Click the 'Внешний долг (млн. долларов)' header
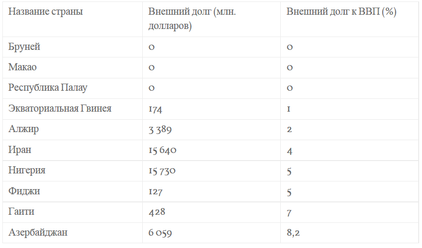Screen dimensions: 422x248 tap(192, 19)
